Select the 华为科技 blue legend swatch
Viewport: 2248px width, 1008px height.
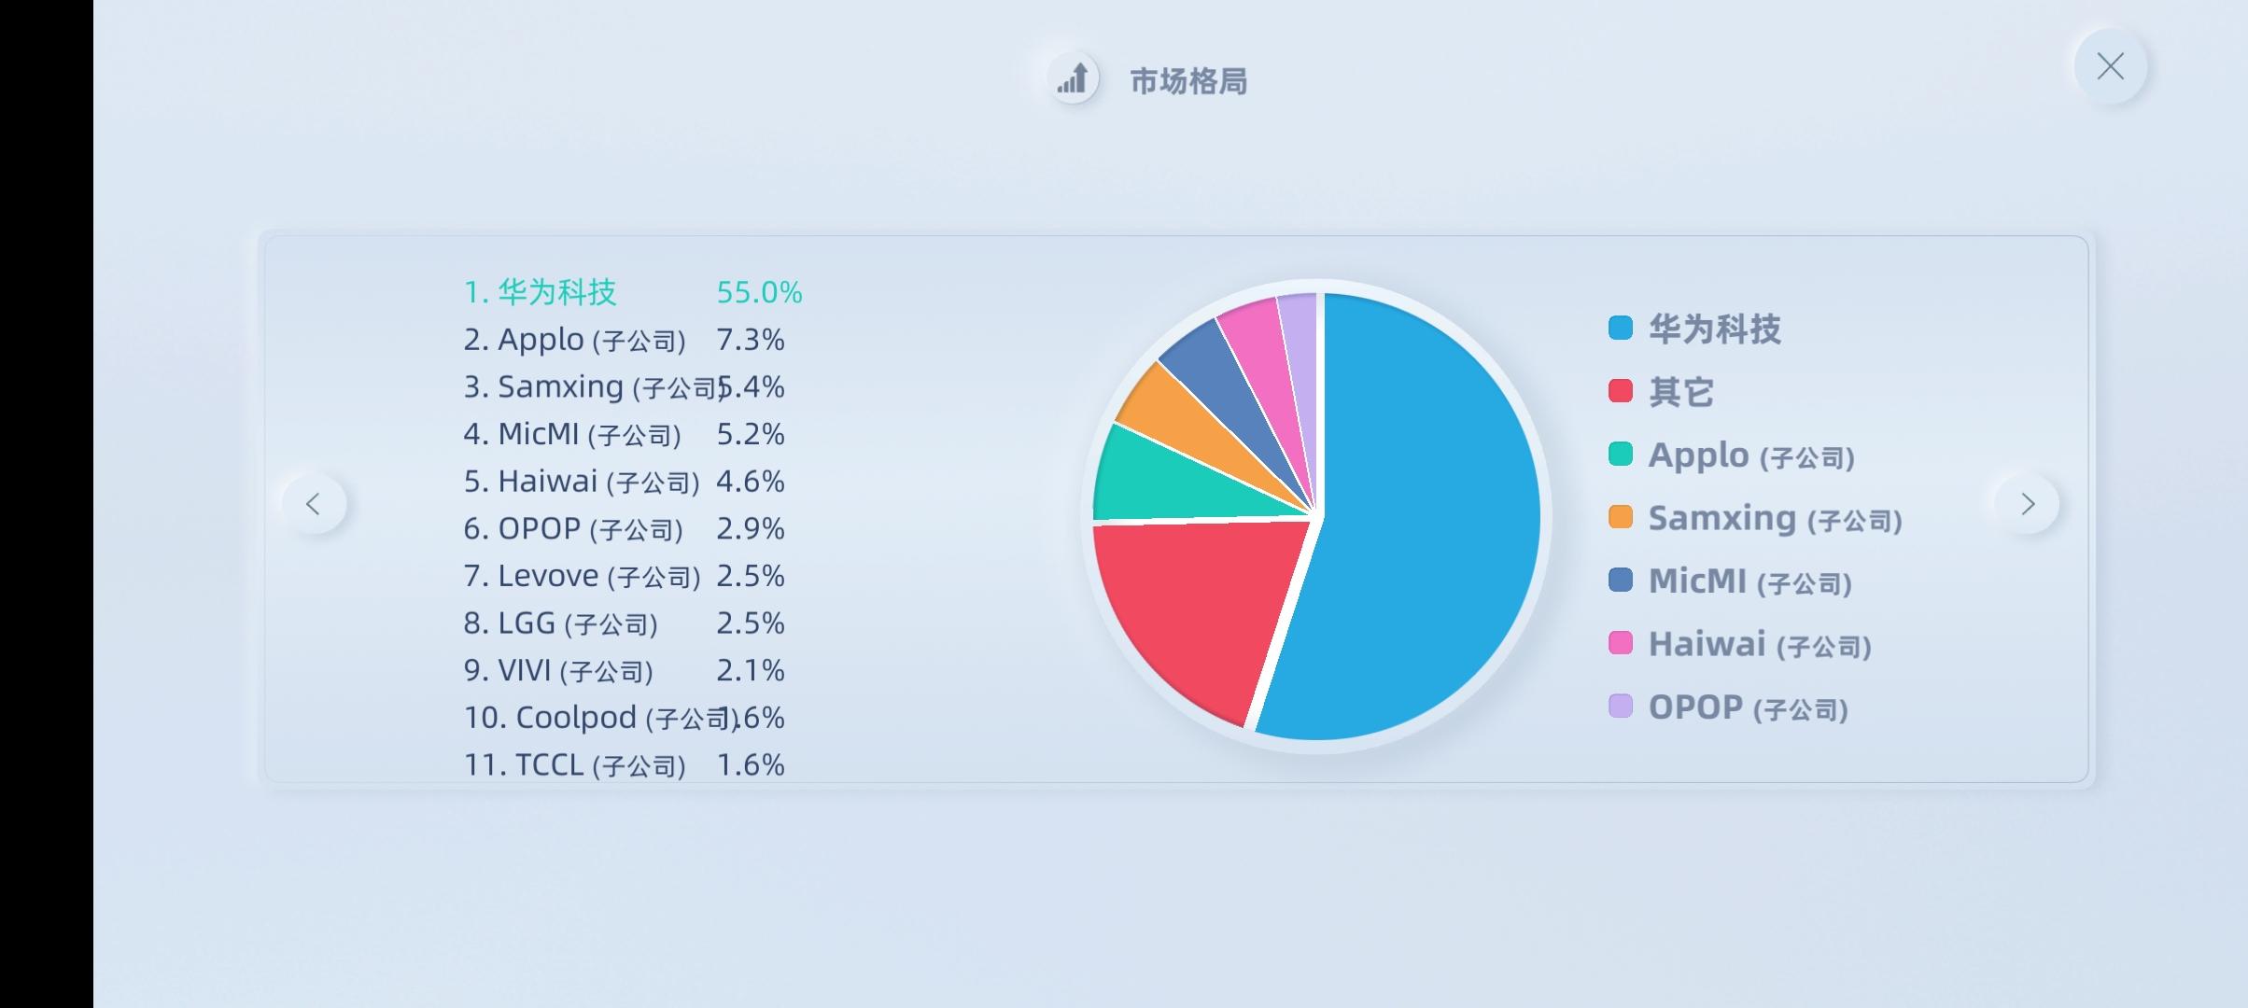(x=1621, y=328)
